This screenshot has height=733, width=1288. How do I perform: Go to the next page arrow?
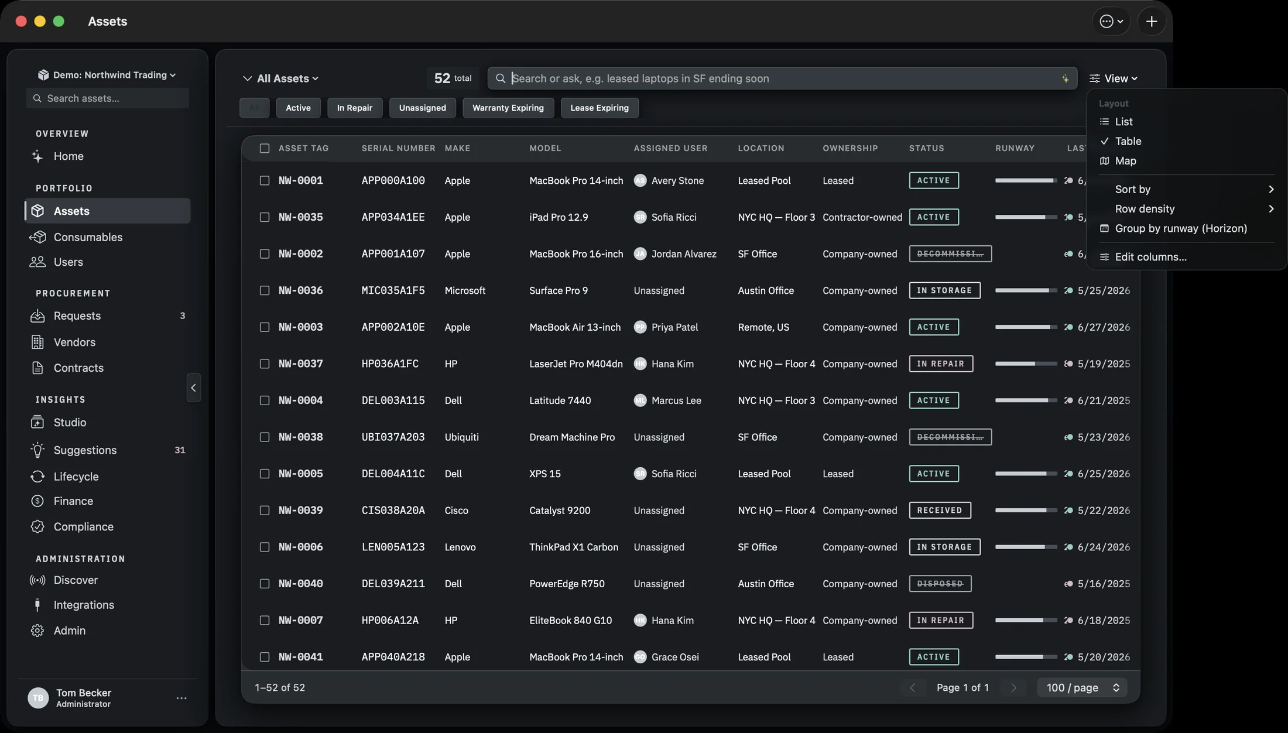[x=1014, y=688]
